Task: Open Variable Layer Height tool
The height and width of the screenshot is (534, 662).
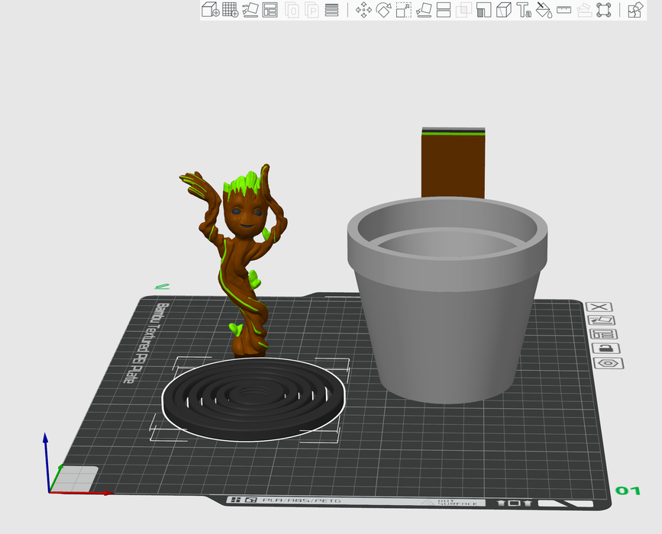Action: (x=331, y=10)
